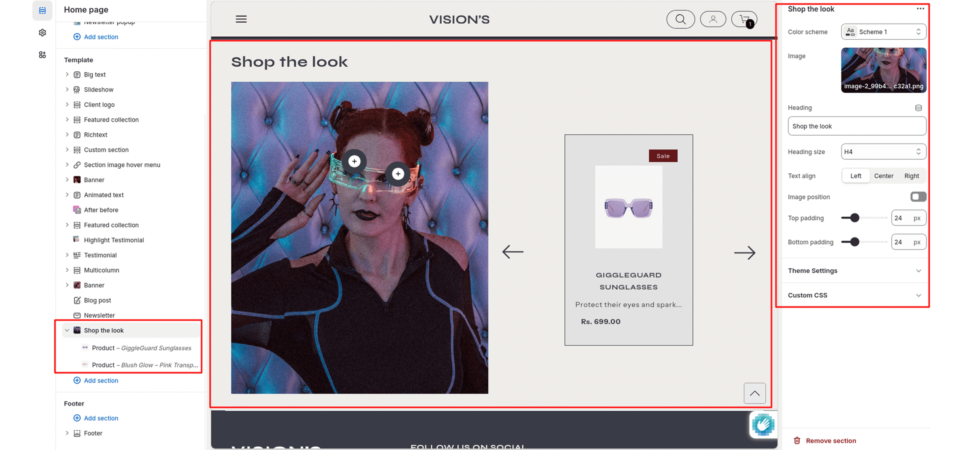
Task: Open the App embeds icon
Action: 42,55
